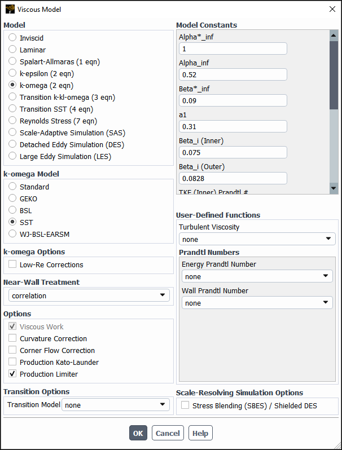
Task: Choose the k-epsilon (2 eqn) model
Action: point(13,73)
